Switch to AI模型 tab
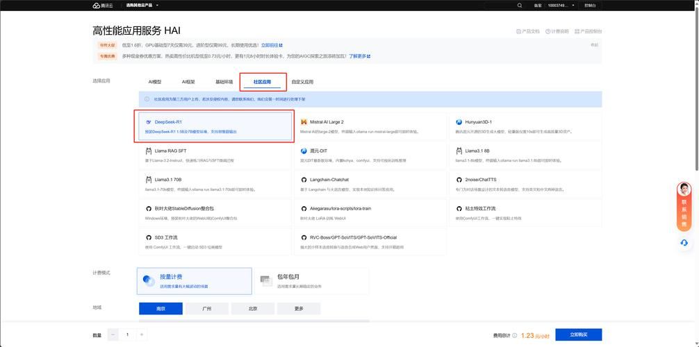Screen dimensions: 699x347 [x=155, y=82]
